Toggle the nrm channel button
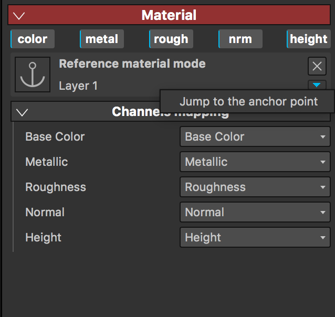 (240, 39)
